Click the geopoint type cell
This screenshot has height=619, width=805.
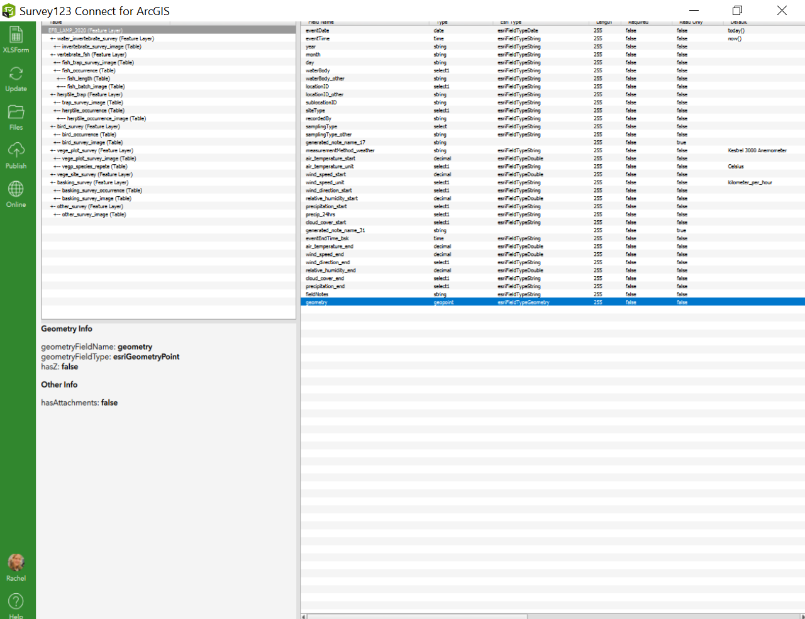(443, 303)
